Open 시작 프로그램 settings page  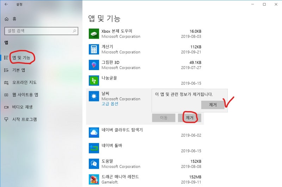(24, 119)
